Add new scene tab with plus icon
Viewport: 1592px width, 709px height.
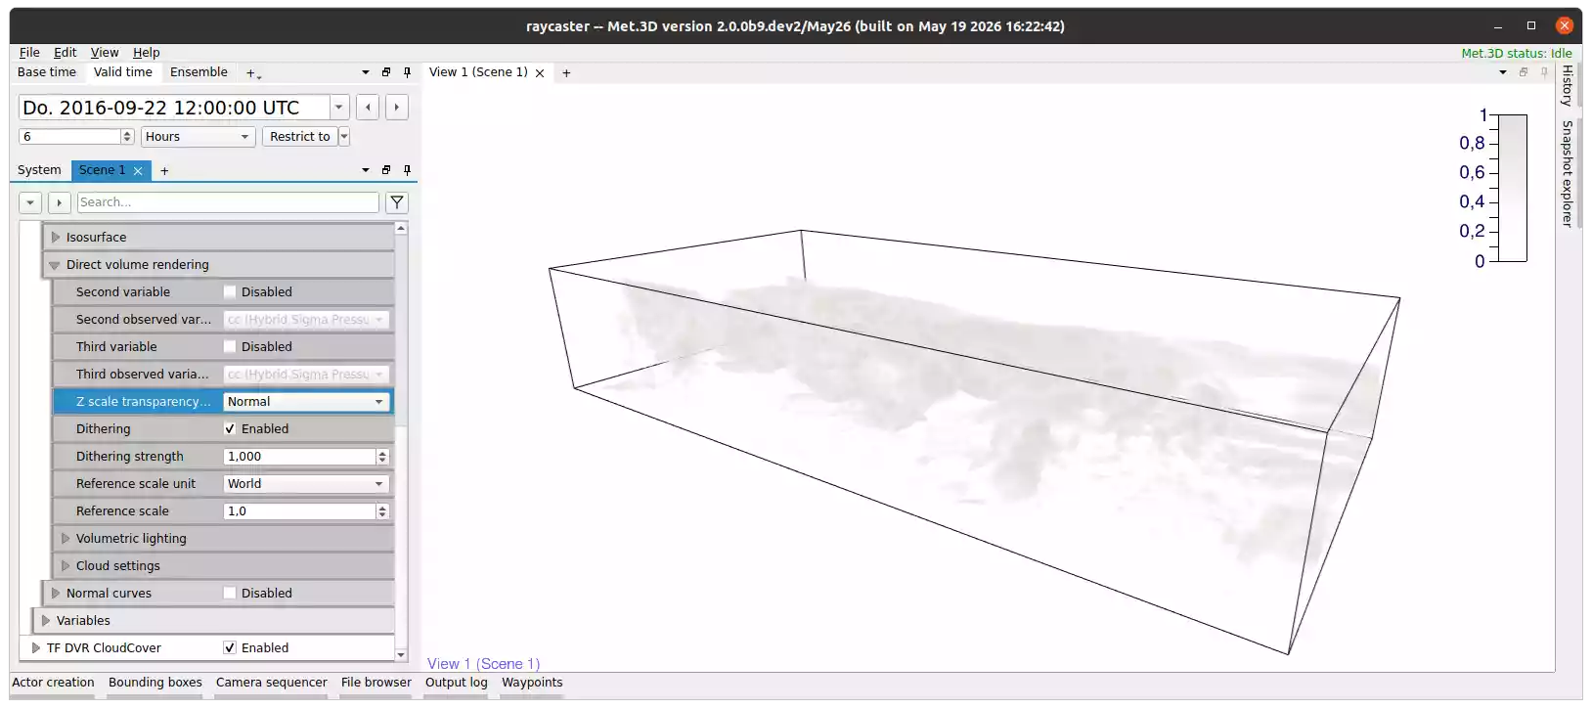tap(164, 171)
